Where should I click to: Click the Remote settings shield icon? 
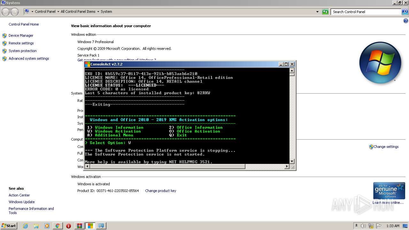(x=4, y=43)
